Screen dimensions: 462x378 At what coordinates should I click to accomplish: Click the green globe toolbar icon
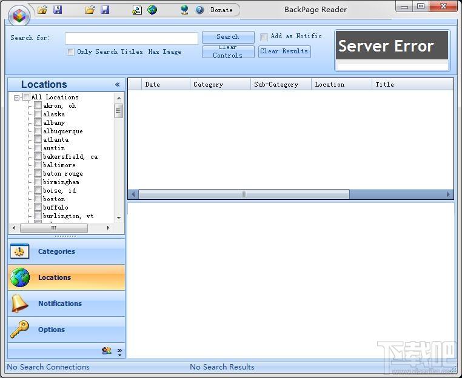click(x=152, y=10)
